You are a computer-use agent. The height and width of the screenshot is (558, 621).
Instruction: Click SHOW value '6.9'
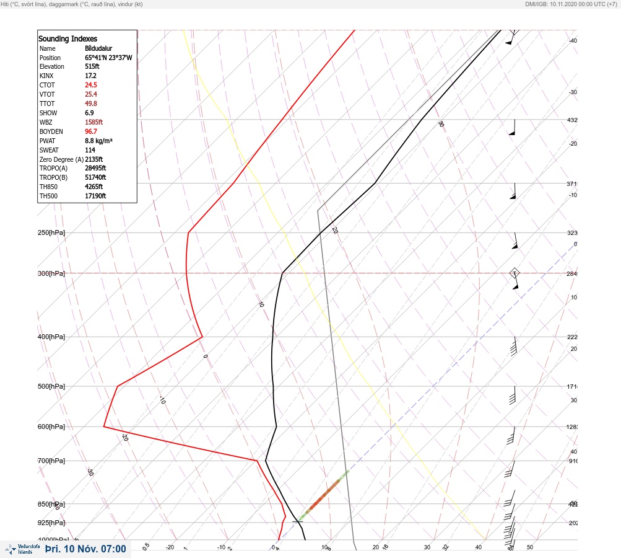pos(90,113)
